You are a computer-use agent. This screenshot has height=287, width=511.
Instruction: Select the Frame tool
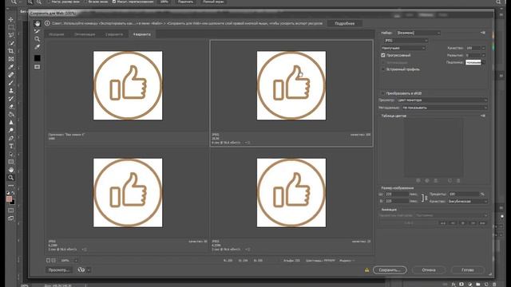click(x=10, y=59)
